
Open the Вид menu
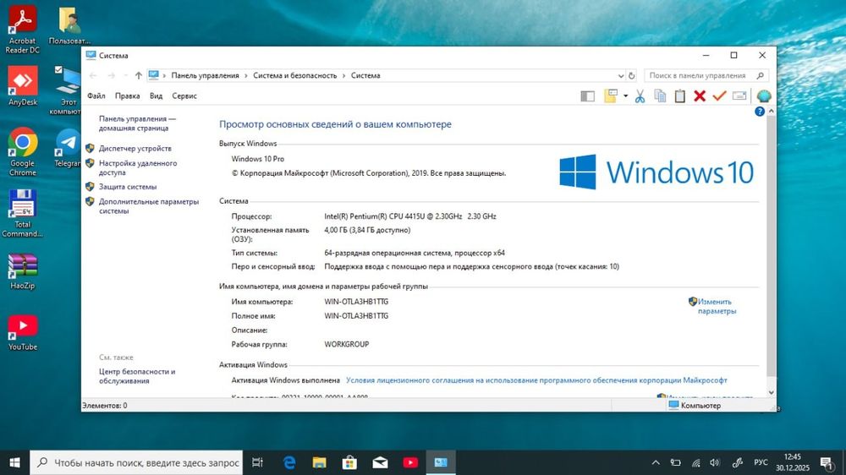click(156, 96)
